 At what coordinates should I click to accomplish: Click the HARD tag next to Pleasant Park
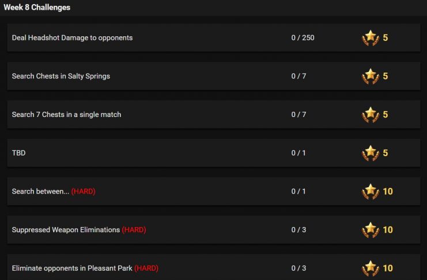(146, 268)
